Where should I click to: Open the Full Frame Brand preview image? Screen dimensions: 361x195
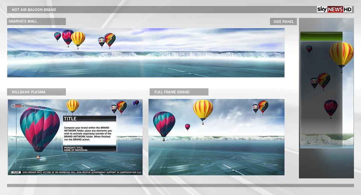217,137
